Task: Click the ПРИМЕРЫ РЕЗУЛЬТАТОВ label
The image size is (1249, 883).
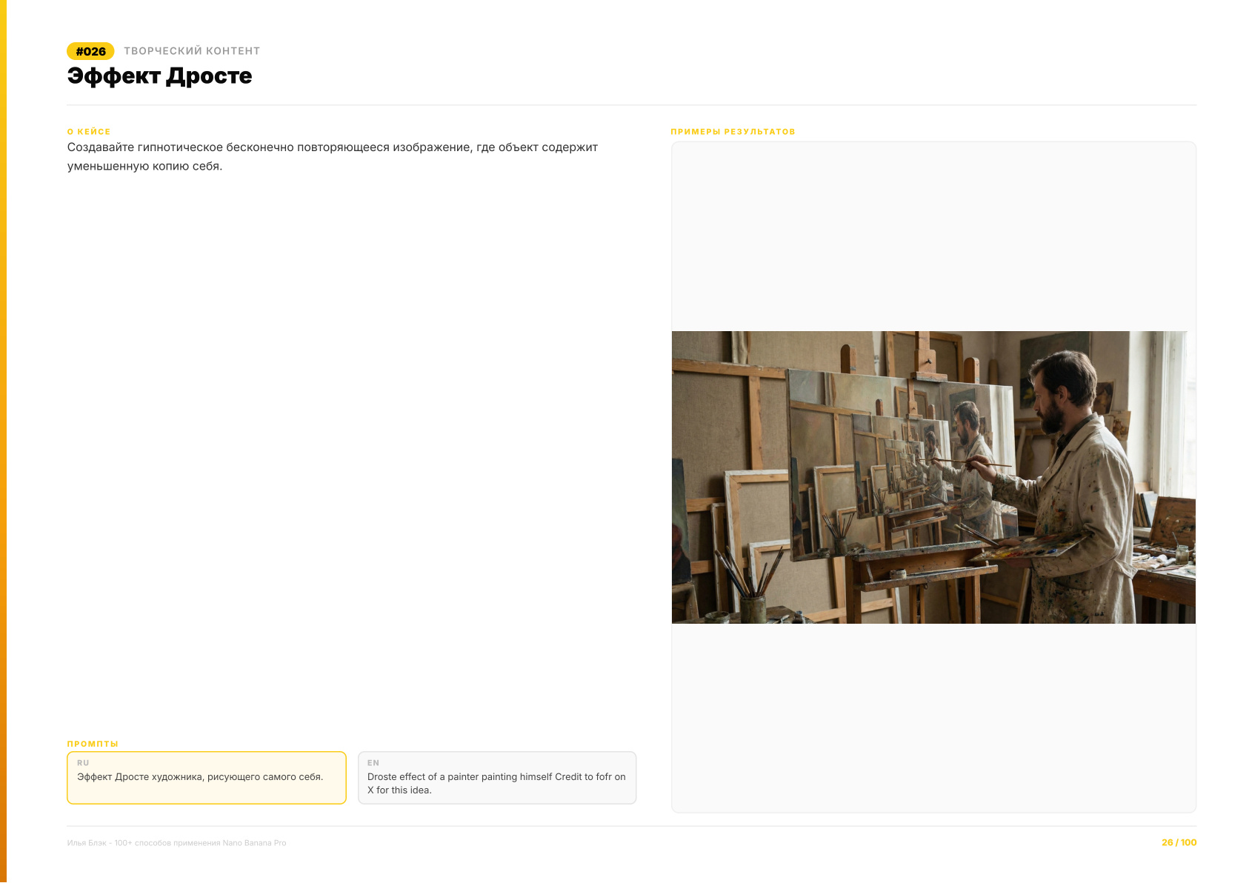Action: click(733, 132)
